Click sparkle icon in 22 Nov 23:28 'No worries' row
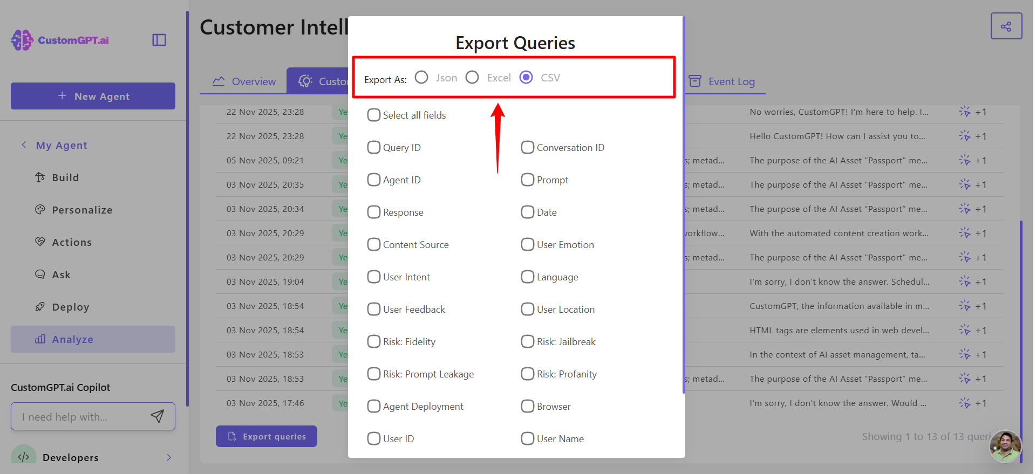Screen dimensions: 1036x474 pos(965,112)
